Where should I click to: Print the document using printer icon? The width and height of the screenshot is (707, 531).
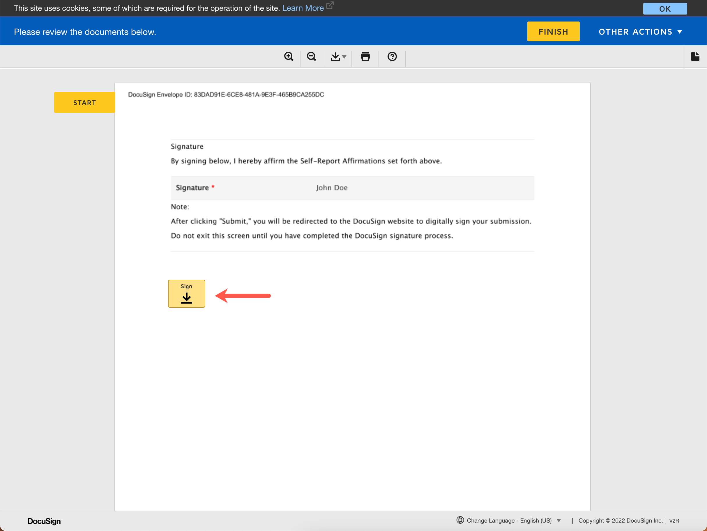click(365, 56)
